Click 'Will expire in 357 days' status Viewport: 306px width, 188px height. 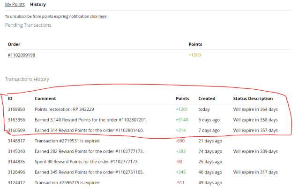tap(255, 130)
